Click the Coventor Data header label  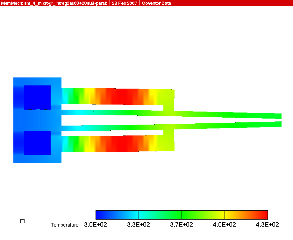(x=156, y=3)
